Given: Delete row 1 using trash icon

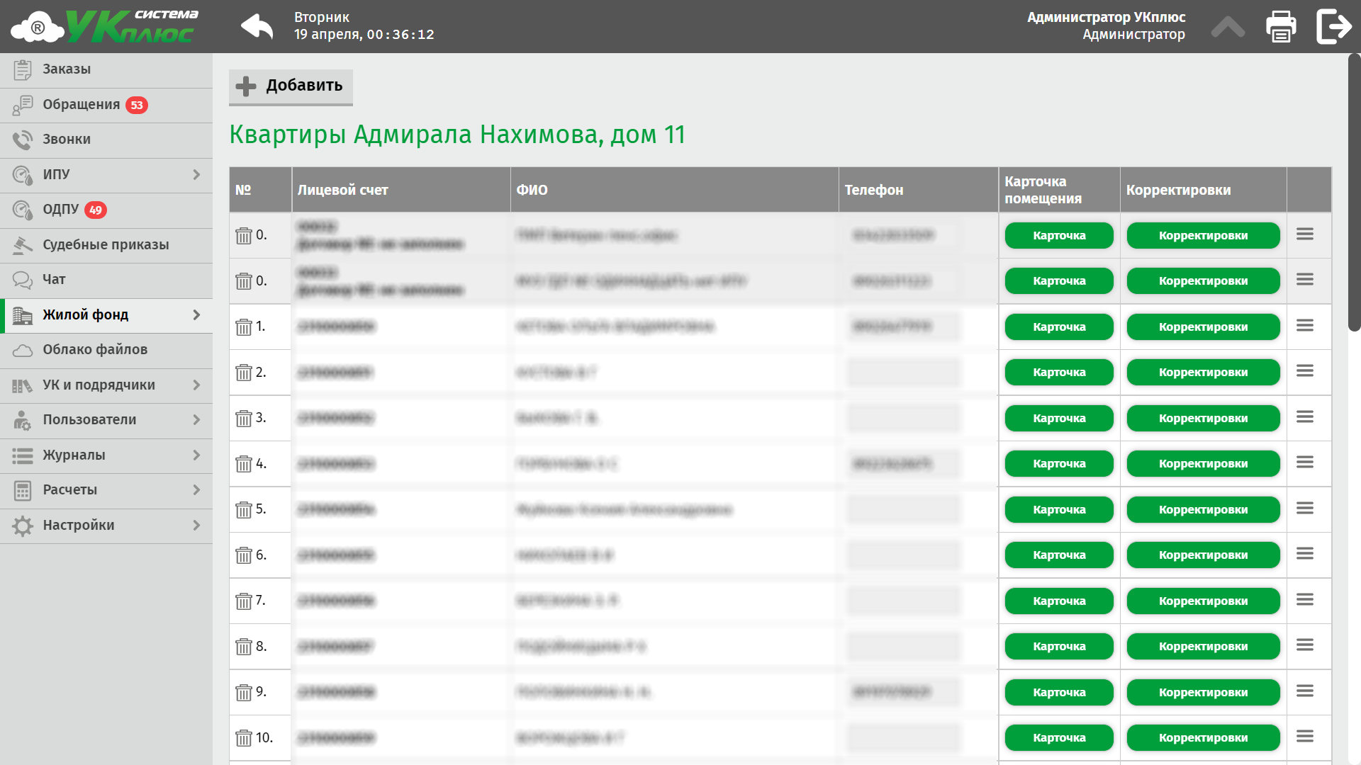Looking at the screenshot, I should tap(244, 327).
